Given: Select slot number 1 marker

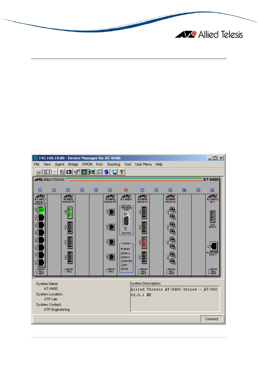Looking at the screenshot, I should coord(40,190).
